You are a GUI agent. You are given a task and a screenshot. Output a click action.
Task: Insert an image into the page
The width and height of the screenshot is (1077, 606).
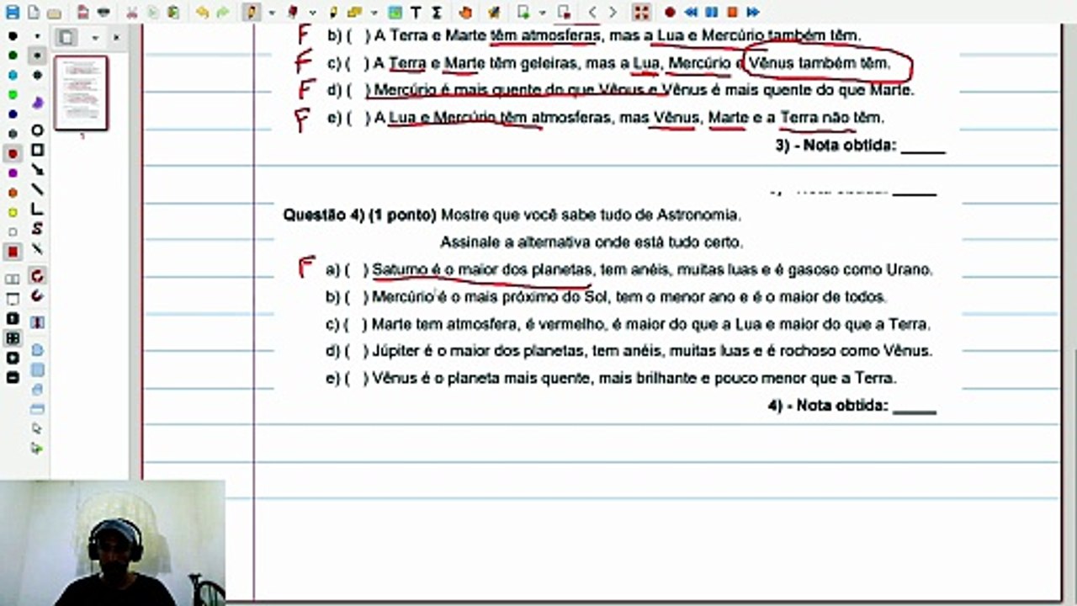click(395, 13)
